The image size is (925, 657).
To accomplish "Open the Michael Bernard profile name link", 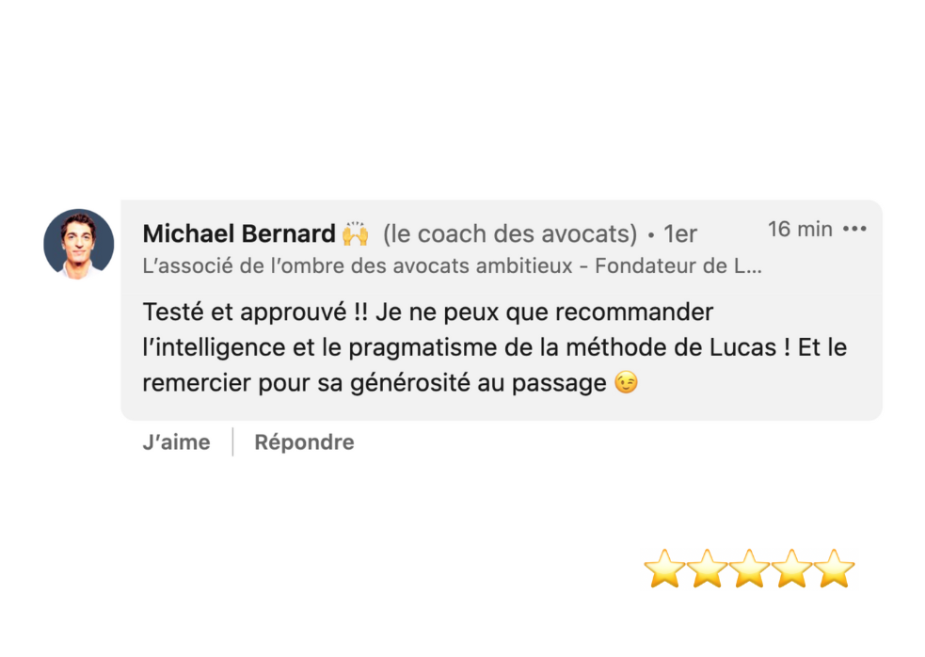I will coord(239,233).
